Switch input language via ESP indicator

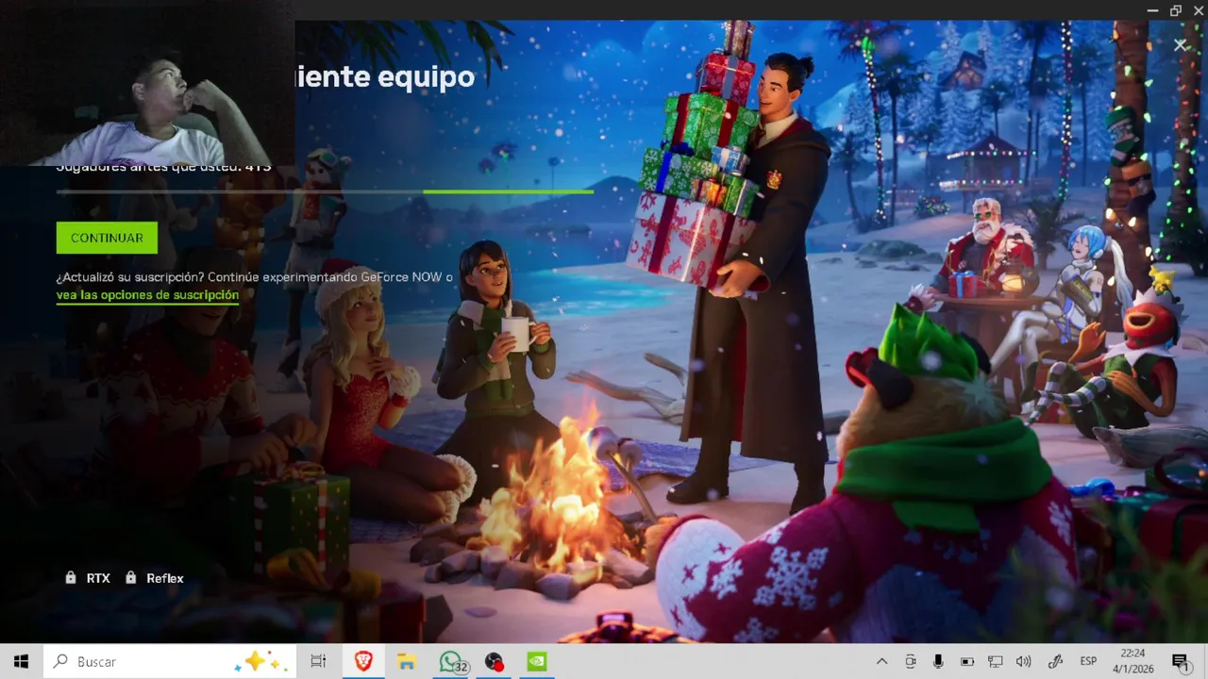click(1088, 662)
